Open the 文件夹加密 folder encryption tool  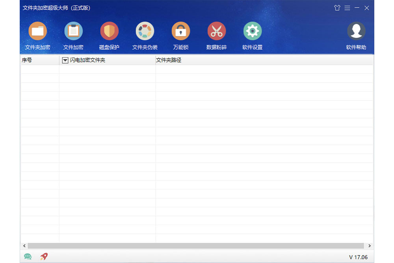pos(37,31)
